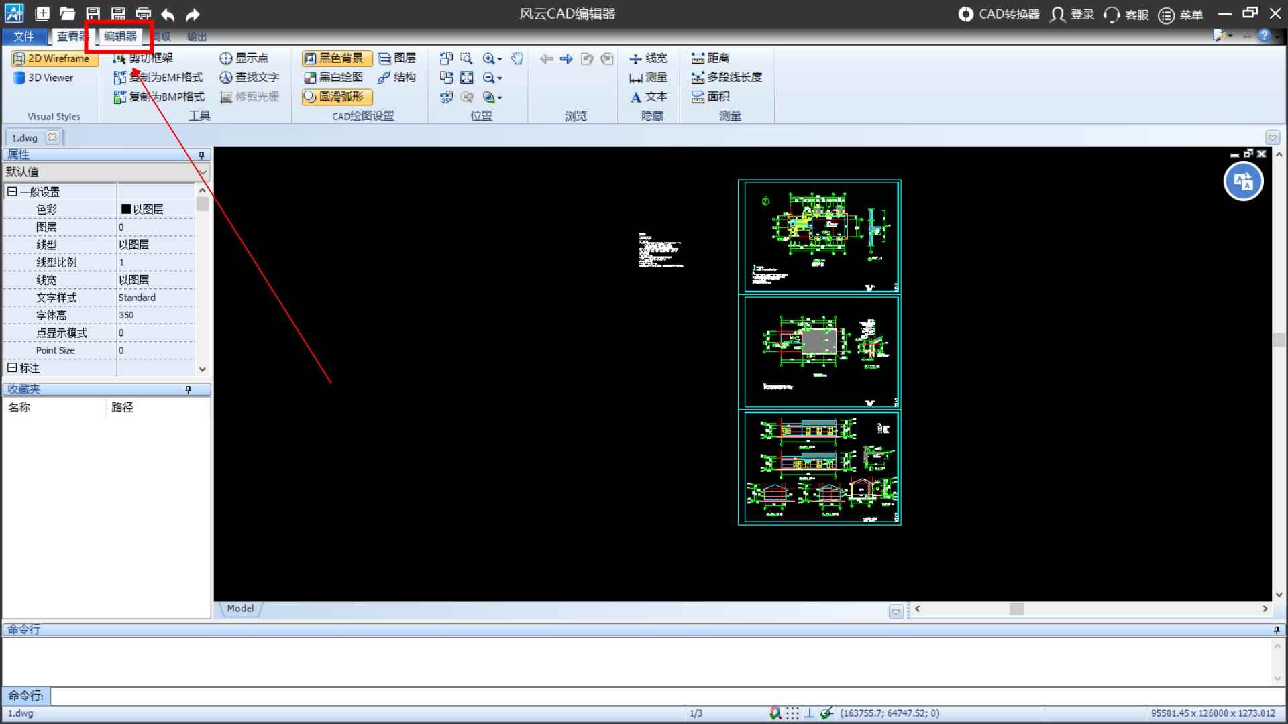Switch to the 编辑器 ribbon tab
The height and width of the screenshot is (724, 1288).
click(120, 36)
